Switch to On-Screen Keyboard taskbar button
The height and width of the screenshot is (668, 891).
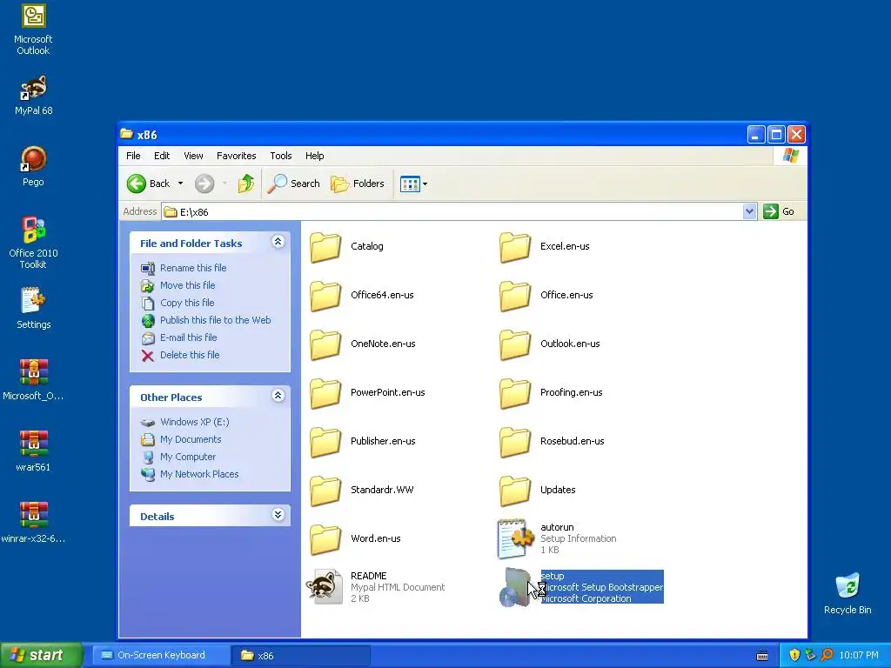(x=161, y=656)
